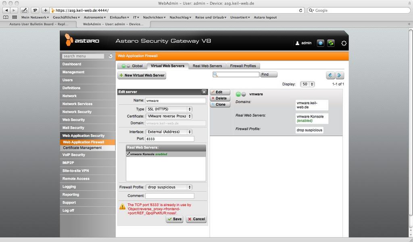
Task: Go to previous results page arrow
Action: [330, 75]
